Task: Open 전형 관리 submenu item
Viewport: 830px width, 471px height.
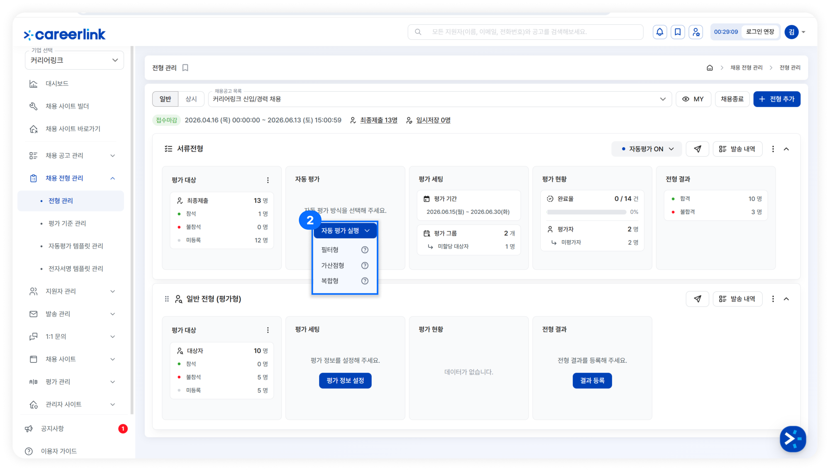Action: pos(70,201)
